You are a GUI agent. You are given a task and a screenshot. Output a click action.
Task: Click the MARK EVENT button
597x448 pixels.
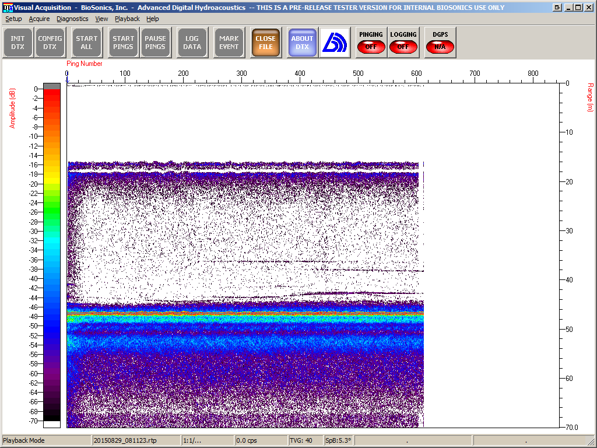[x=229, y=43]
